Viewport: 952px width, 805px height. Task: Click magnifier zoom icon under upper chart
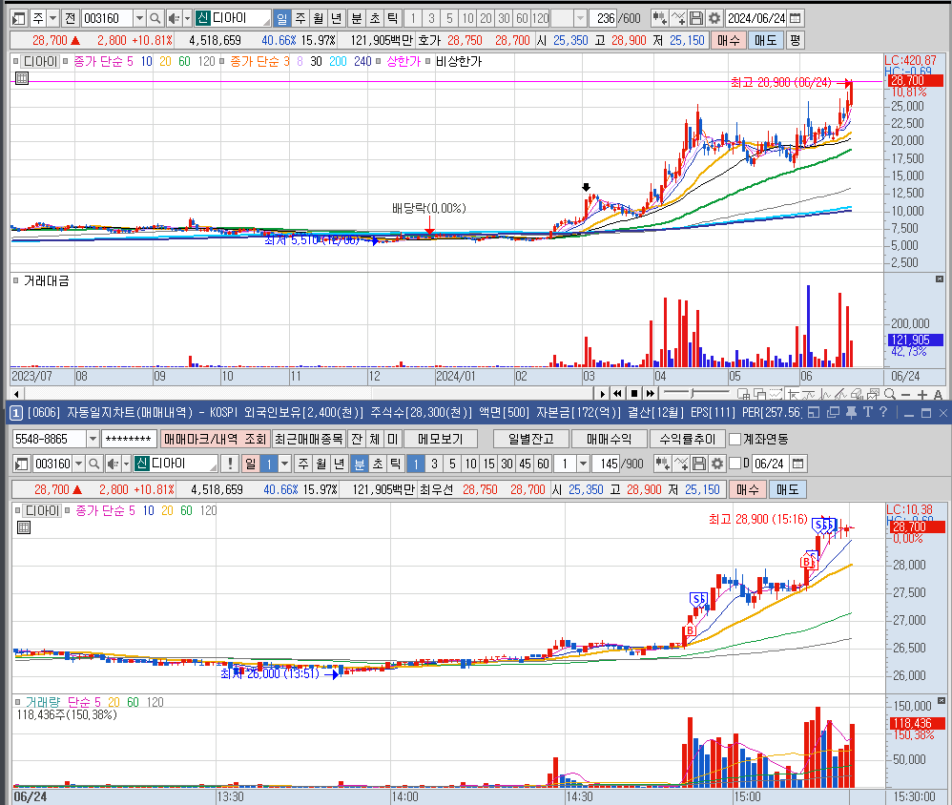tap(890, 394)
